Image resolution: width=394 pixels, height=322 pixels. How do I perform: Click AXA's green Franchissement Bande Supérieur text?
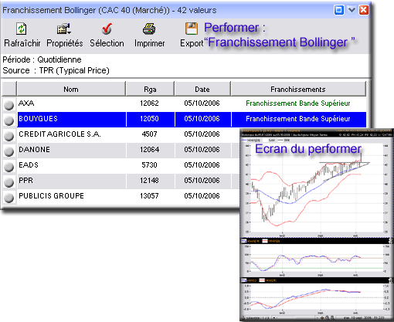click(x=298, y=103)
